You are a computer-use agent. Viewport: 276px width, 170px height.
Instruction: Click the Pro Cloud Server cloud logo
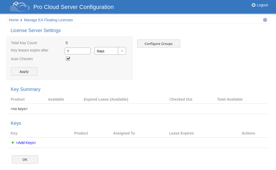pos(19,7)
